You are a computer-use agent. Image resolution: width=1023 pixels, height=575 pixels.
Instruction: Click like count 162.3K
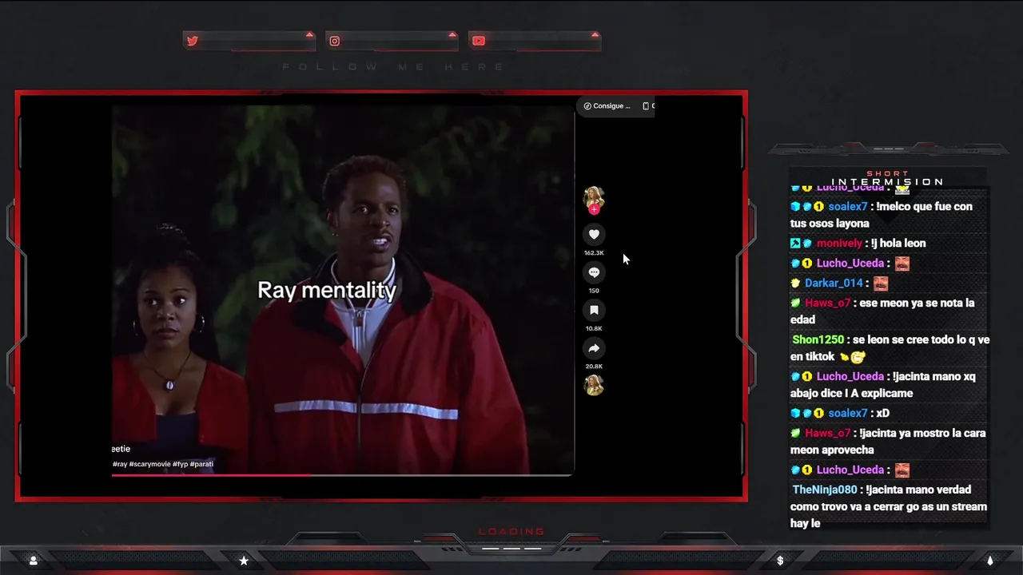594,253
